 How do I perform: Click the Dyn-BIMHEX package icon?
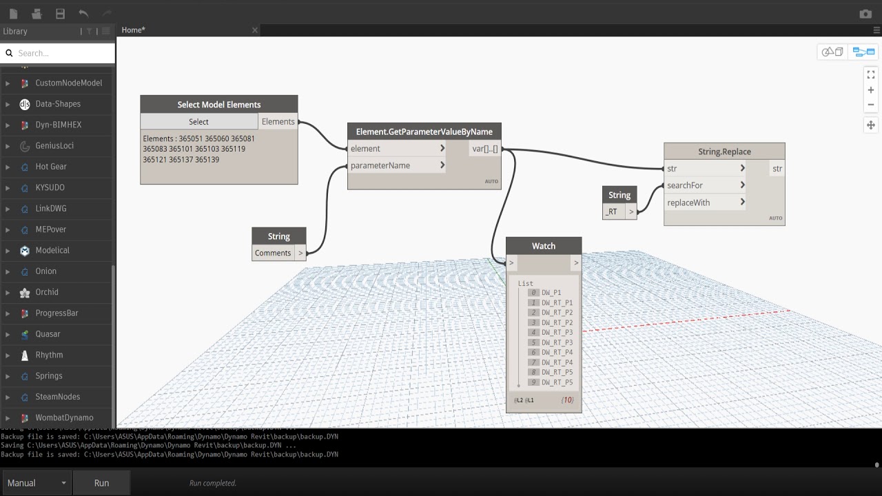click(25, 125)
